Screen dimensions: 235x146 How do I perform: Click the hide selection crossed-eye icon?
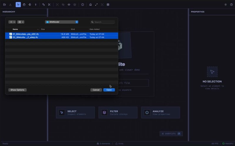pos(63,5)
